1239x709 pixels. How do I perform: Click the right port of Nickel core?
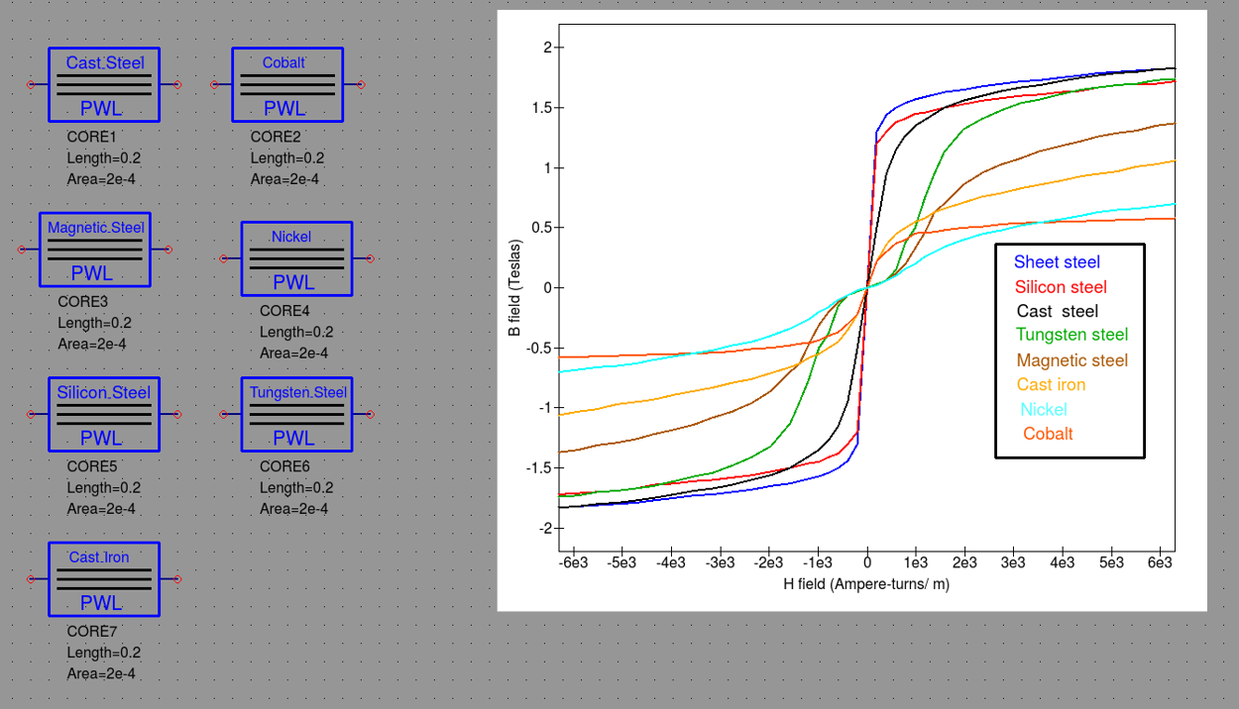pyautogui.click(x=371, y=258)
